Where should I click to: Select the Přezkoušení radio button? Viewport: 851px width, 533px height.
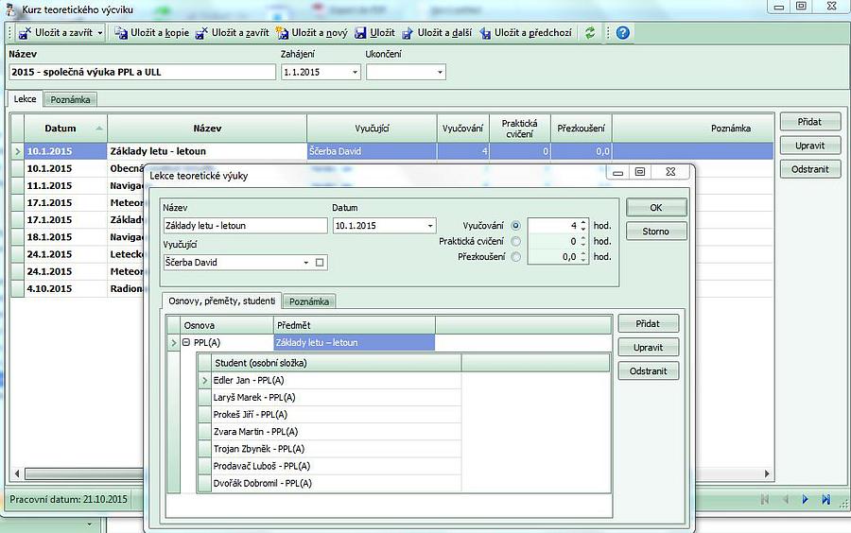[515, 256]
